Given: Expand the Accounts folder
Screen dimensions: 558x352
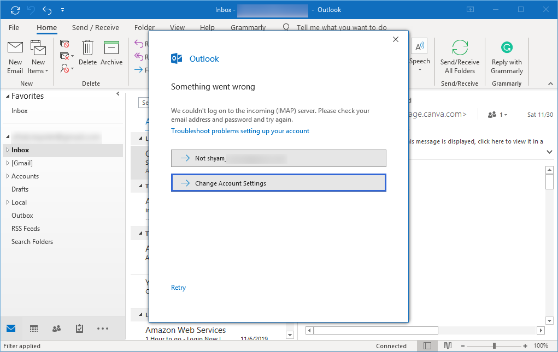Looking at the screenshot, I should pyautogui.click(x=8, y=176).
